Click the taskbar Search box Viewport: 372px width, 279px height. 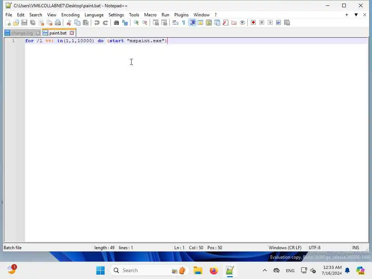tap(149, 270)
